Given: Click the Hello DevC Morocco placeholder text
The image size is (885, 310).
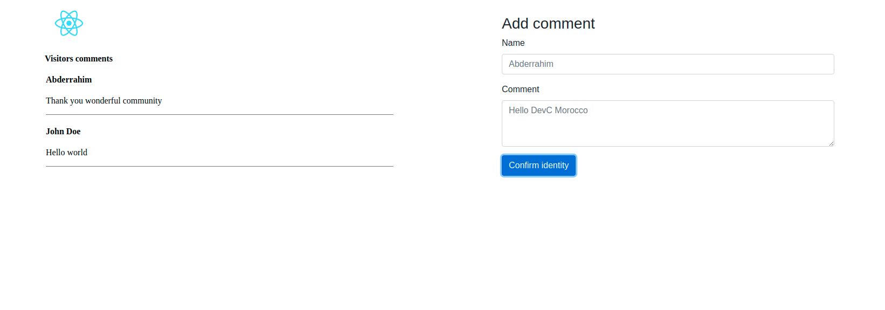Looking at the screenshot, I should click(548, 111).
